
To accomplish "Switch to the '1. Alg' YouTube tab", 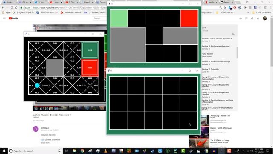I will point(56,2).
